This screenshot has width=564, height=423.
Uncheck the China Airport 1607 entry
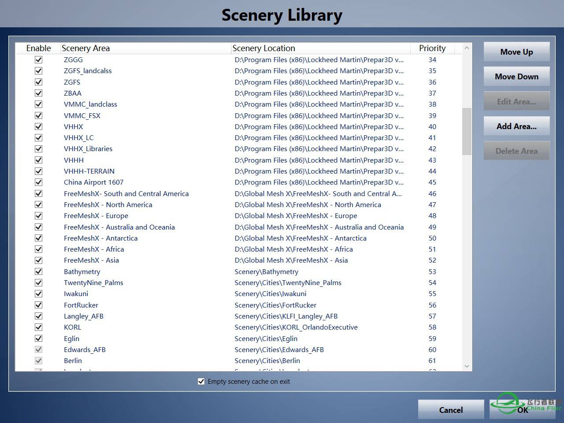point(39,182)
